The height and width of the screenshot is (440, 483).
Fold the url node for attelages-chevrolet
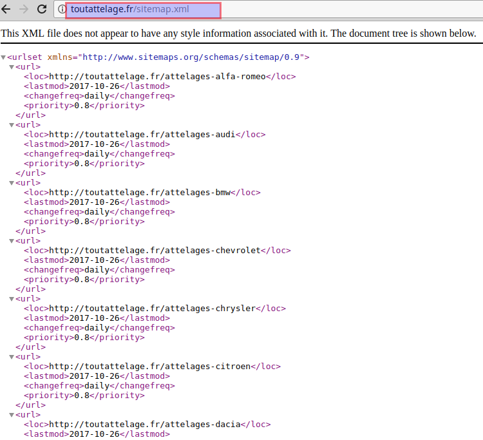point(12,241)
